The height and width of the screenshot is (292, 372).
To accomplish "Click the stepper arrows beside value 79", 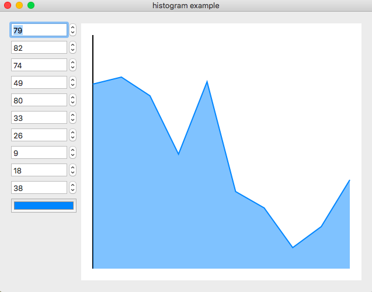I will pyautogui.click(x=72, y=30).
